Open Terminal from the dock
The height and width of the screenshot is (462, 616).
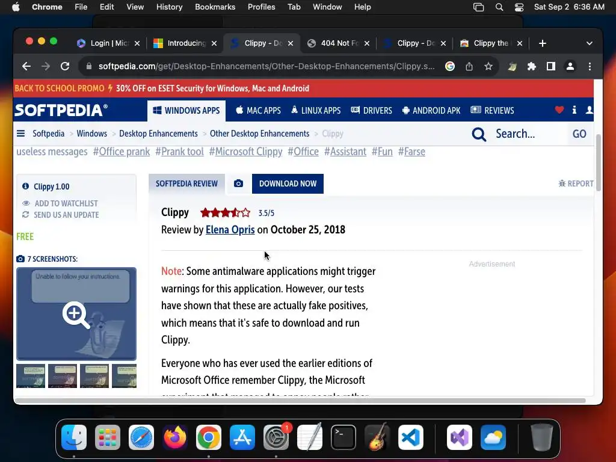click(343, 437)
